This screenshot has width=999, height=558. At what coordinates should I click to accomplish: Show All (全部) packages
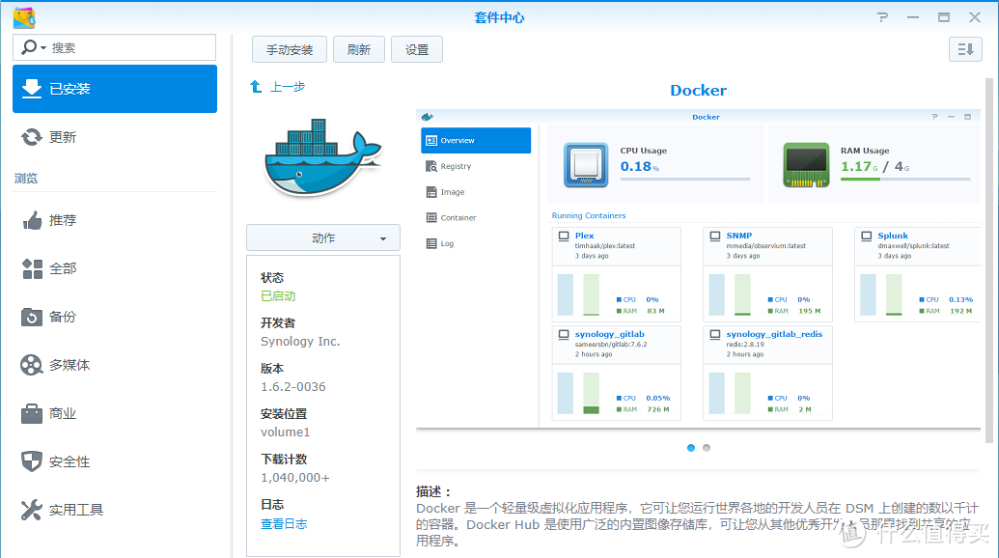115,268
